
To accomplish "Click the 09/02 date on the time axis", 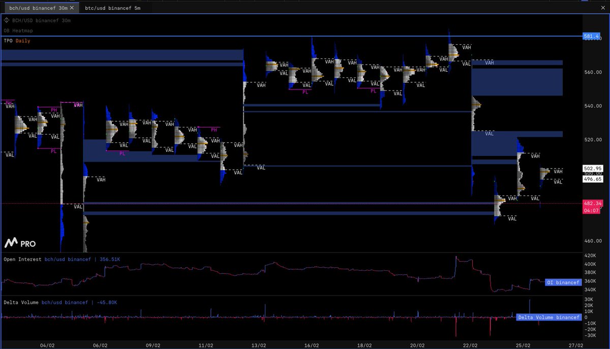I will click(x=153, y=345).
